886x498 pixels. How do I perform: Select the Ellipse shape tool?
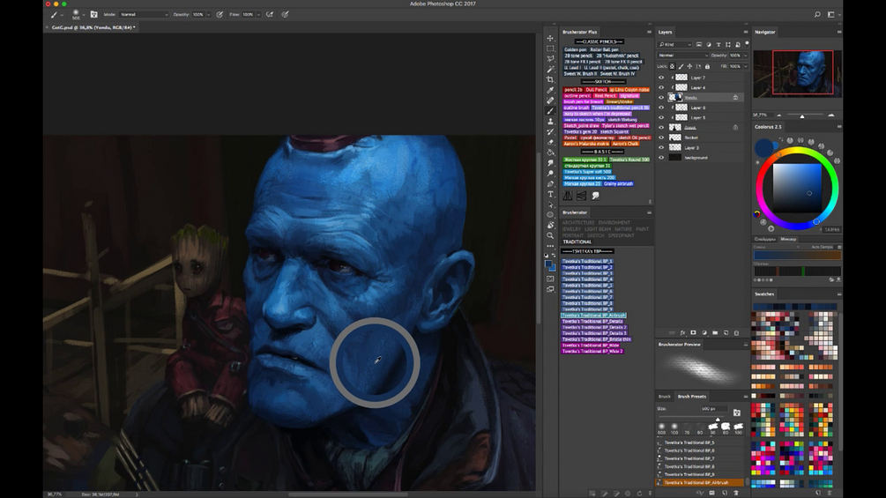(x=550, y=214)
